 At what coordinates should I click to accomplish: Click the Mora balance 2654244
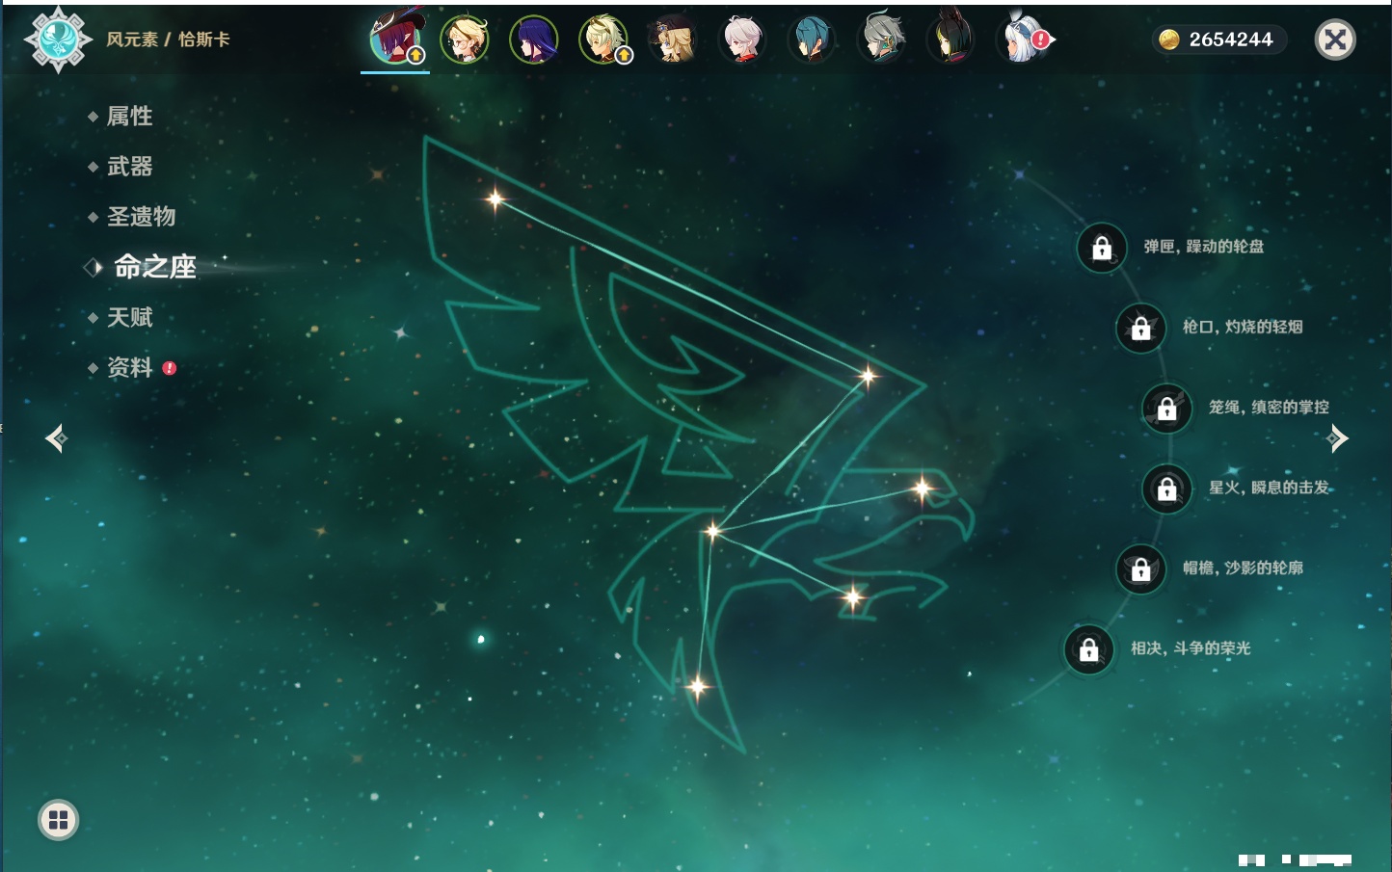[x=1231, y=40]
